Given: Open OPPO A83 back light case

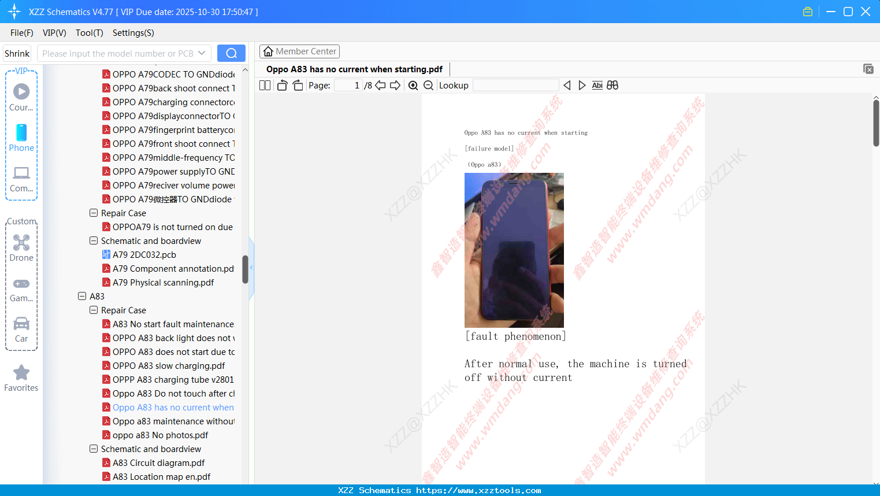Looking at the screenshot, I should [168, 338].
